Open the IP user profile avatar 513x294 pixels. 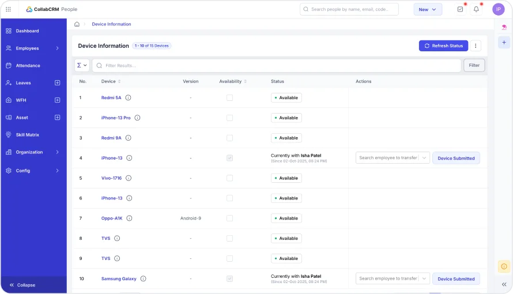pyautogui.click(x=498, y=9)
